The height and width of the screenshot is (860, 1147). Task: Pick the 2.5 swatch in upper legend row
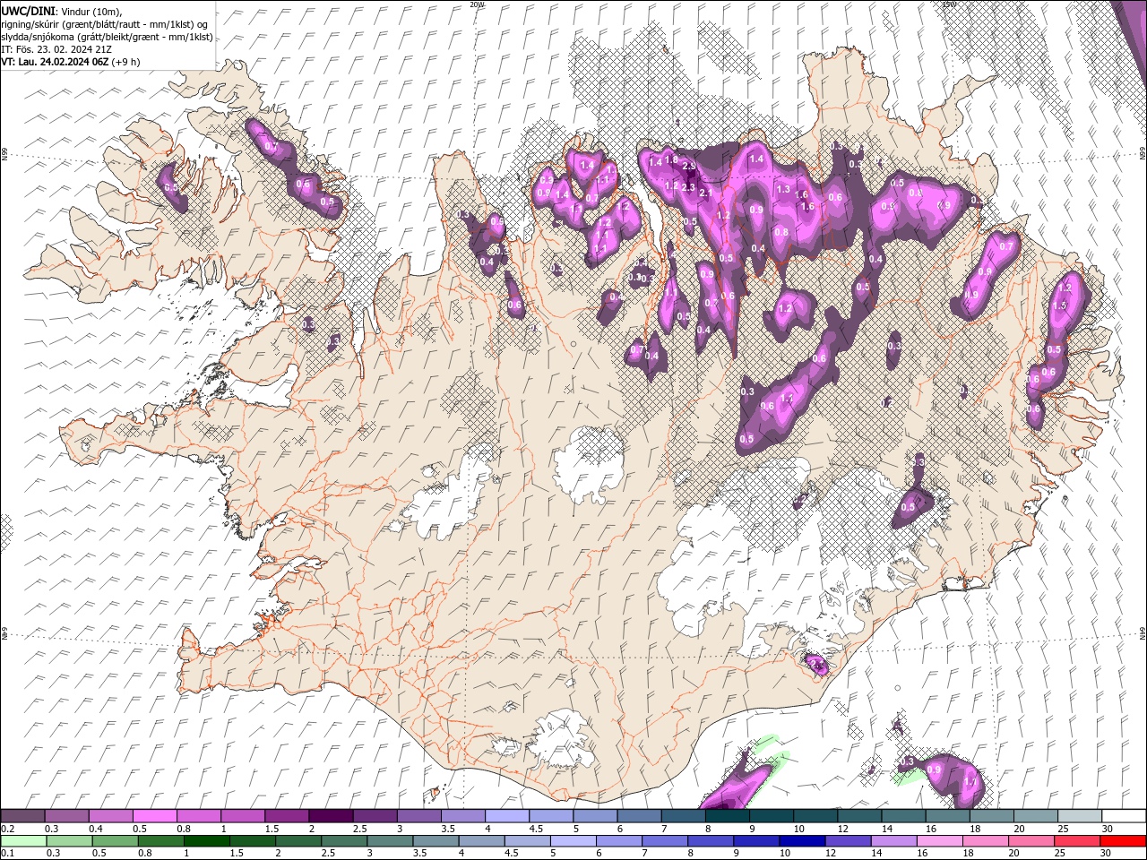click(x=375, y=816)
